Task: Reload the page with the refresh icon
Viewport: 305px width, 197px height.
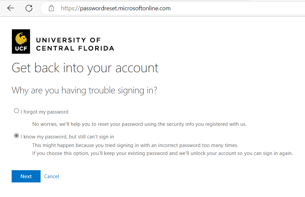Action: [x=29, y=8]
